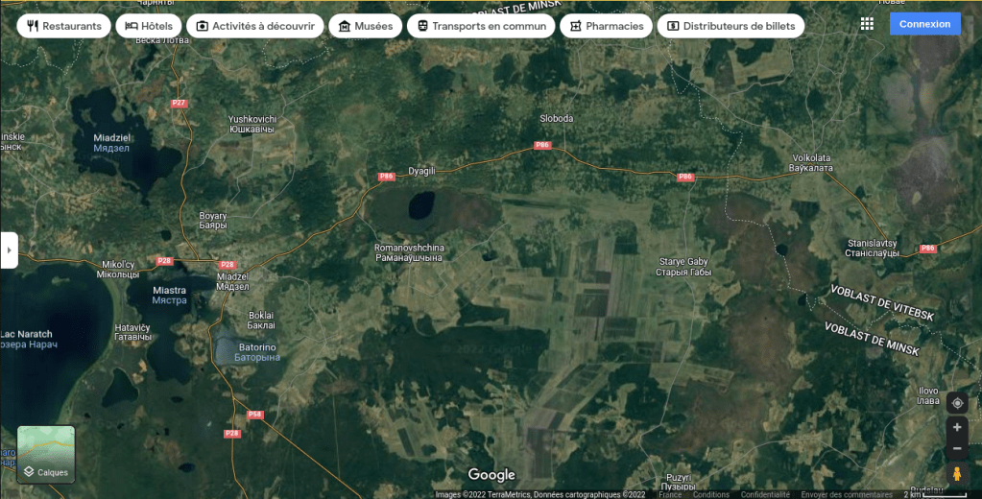Screen dimensions: 982x499
Task: Open the Conditions link in footer
Action: 711,495
